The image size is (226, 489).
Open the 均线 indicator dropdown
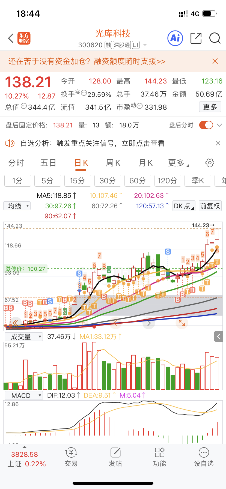(17, 206)
